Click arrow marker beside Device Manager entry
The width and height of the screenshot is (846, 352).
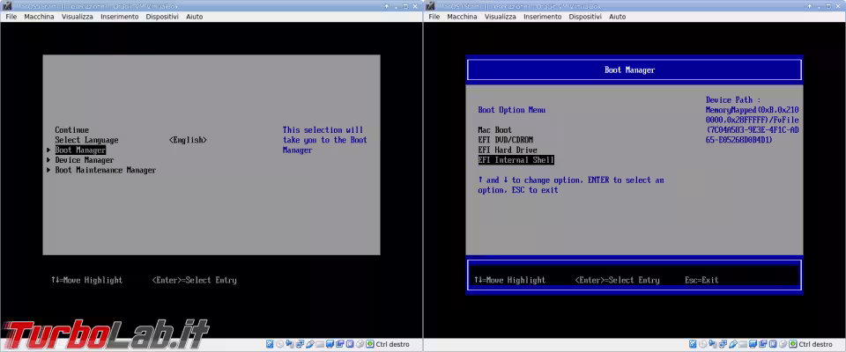click(49, 160)
